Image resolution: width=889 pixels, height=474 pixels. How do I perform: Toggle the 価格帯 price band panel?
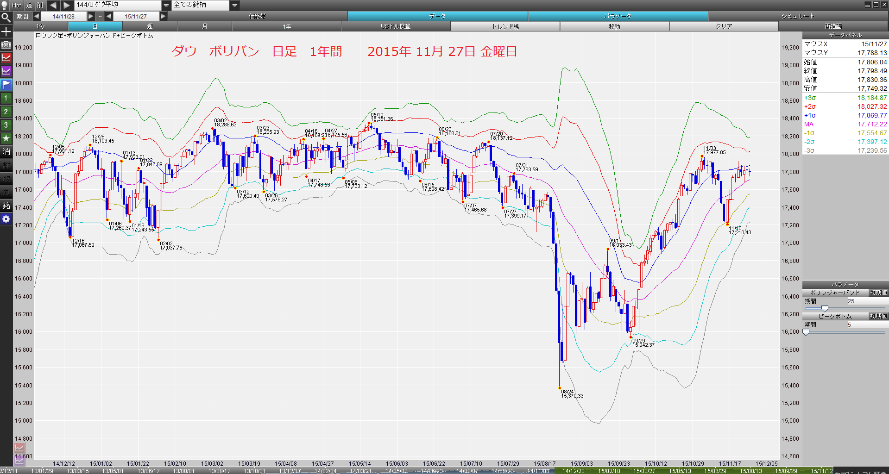(x=258, y=16)
